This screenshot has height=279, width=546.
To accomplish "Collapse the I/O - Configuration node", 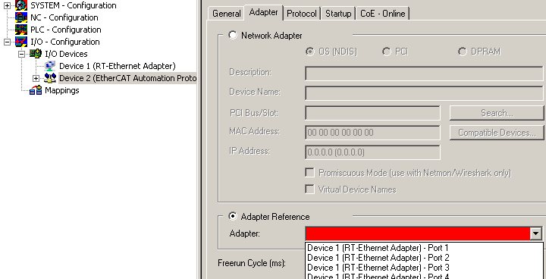I will [x=7, y=42].
